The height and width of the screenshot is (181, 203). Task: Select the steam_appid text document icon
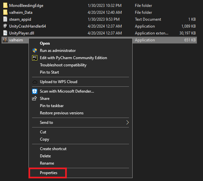click(x=5, y=19)
